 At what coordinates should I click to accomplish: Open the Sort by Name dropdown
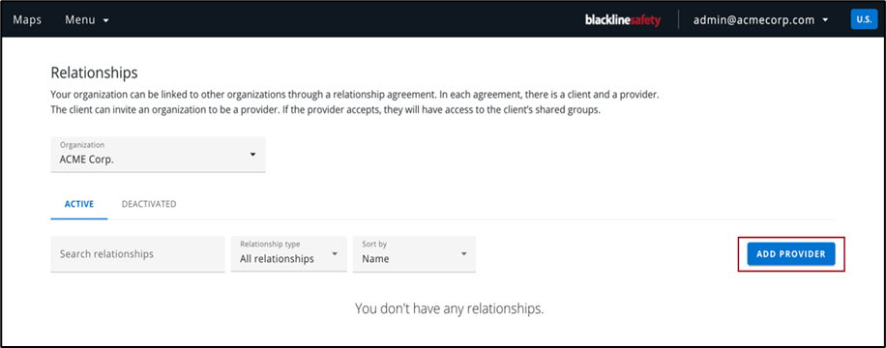(x=414, y=253)
